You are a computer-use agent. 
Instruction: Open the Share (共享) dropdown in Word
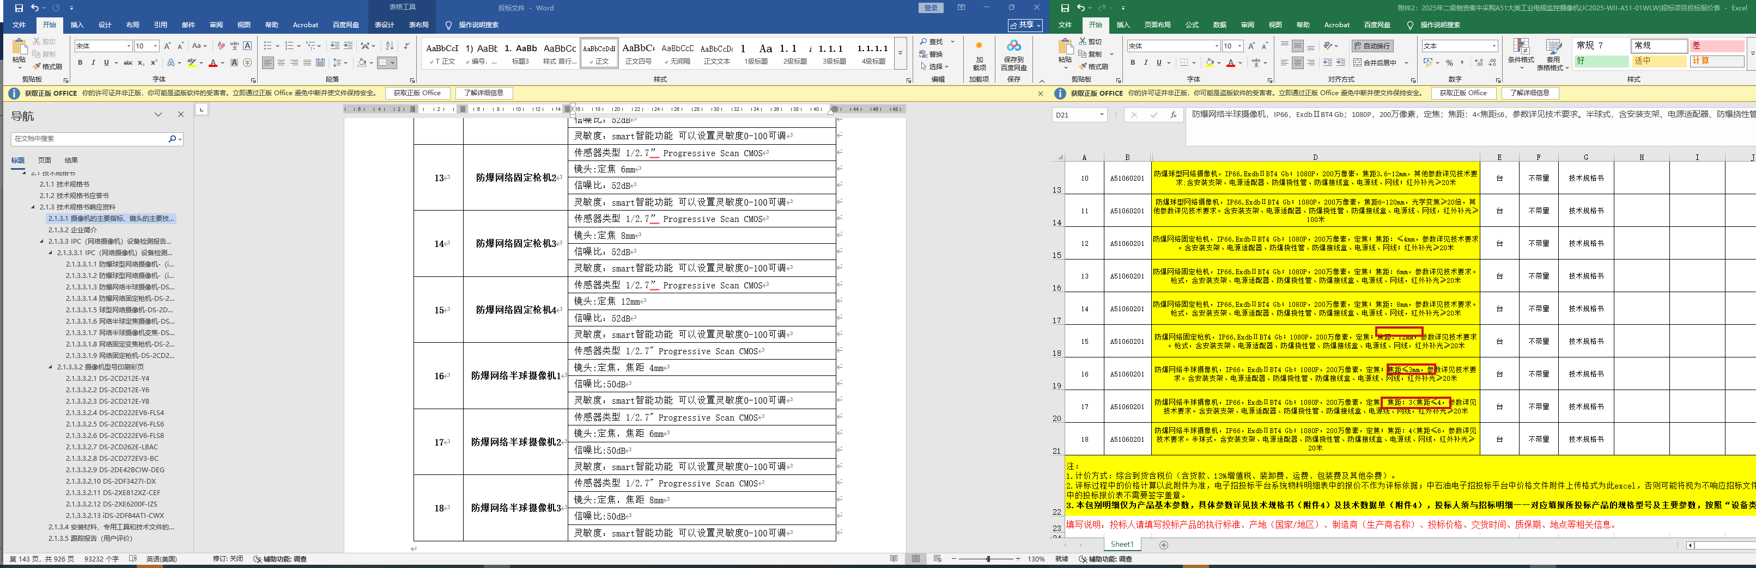coord(1025,25)
